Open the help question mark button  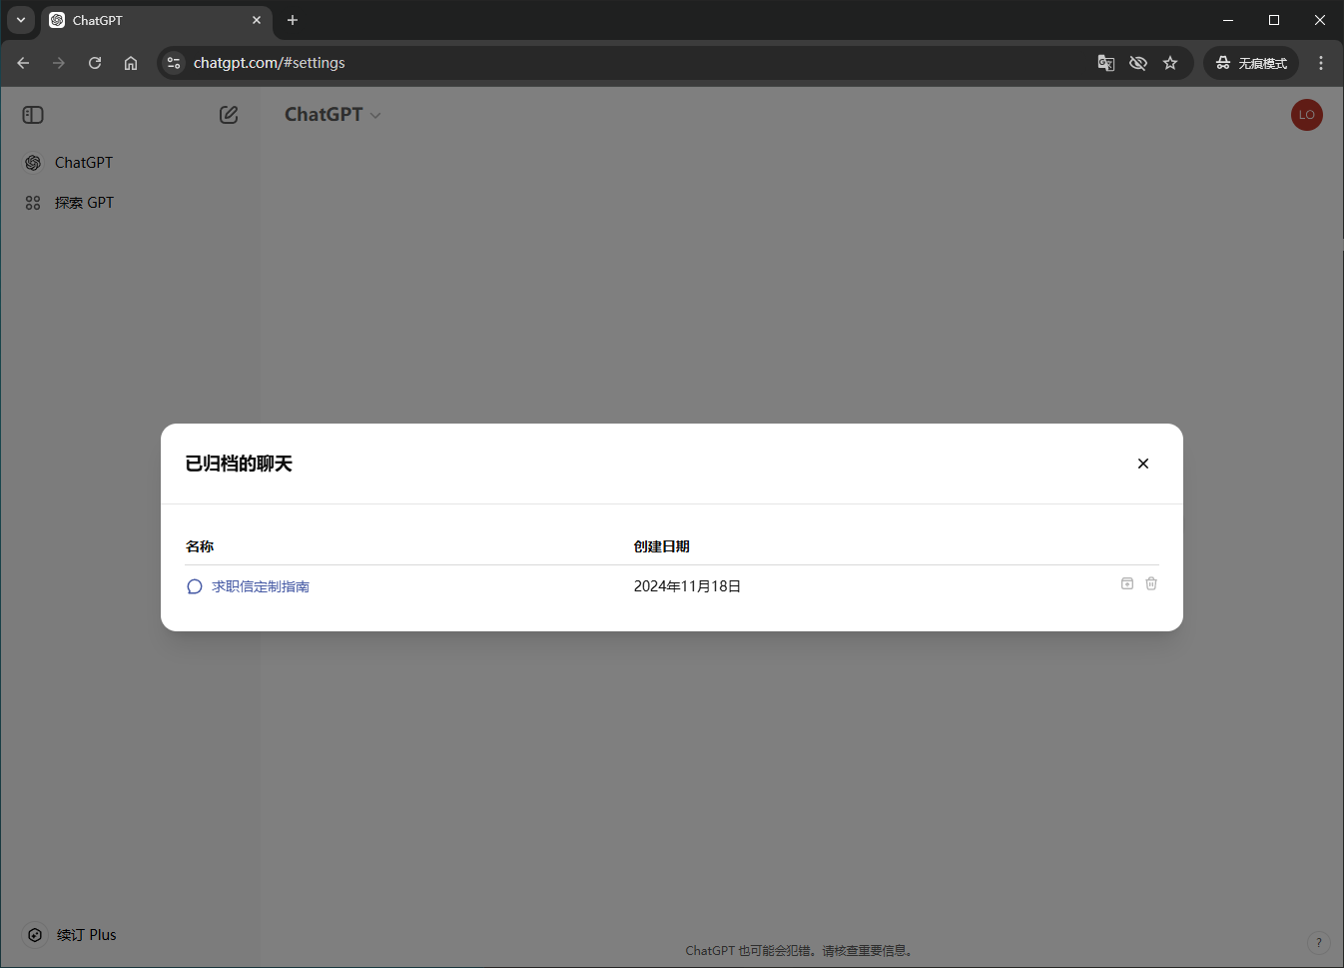coord(1318,942)
